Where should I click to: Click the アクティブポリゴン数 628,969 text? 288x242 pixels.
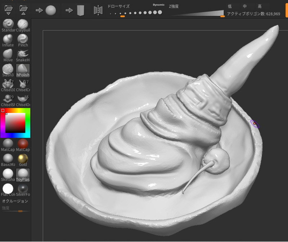click(253, 14)
